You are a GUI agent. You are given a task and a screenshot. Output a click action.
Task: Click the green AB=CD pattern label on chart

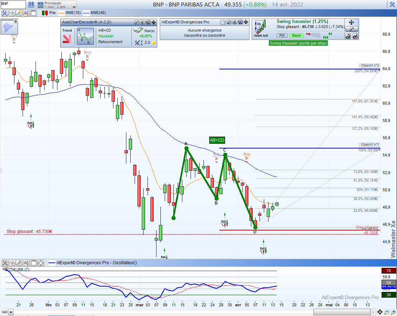tap(217, 140)
